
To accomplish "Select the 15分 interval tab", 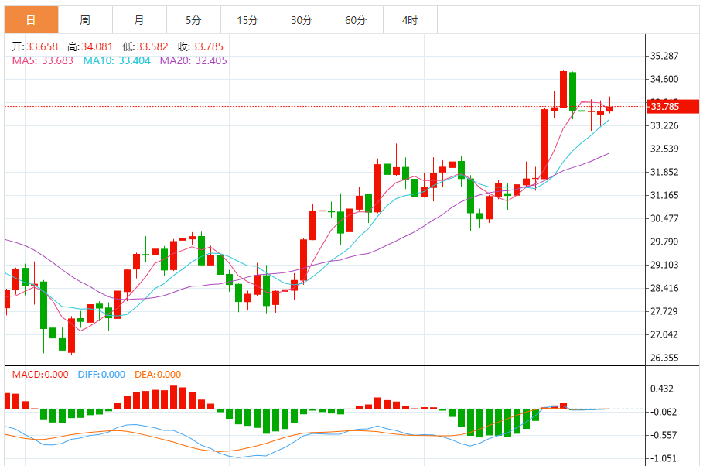I will [x=248, y=20].
